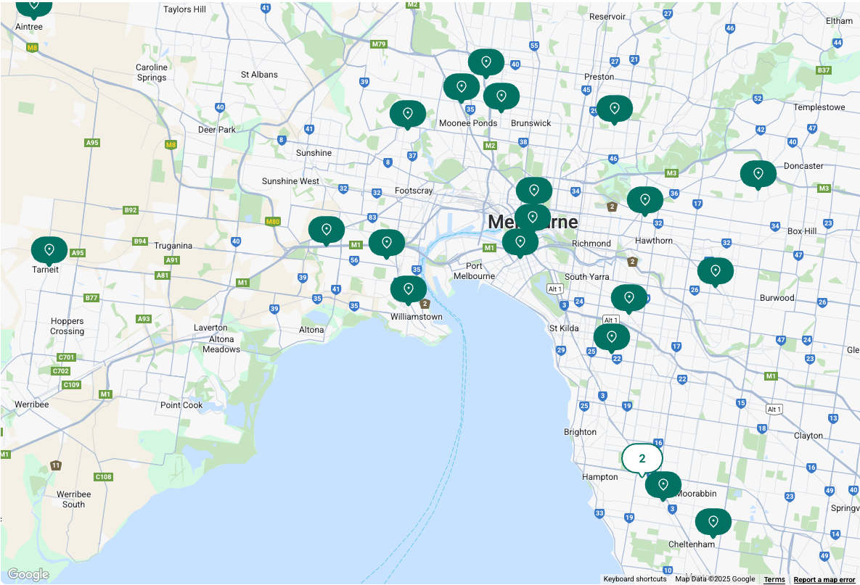860x585 pixels.
Task: Select the location pin above Williamstown
Action: coord(409,289)
